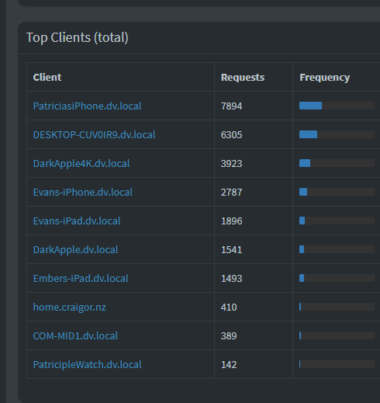This screenshot has width=380, height=403.
Task: Click frequency bar for DarkApple4K
Action: click(x=337, y=163)
